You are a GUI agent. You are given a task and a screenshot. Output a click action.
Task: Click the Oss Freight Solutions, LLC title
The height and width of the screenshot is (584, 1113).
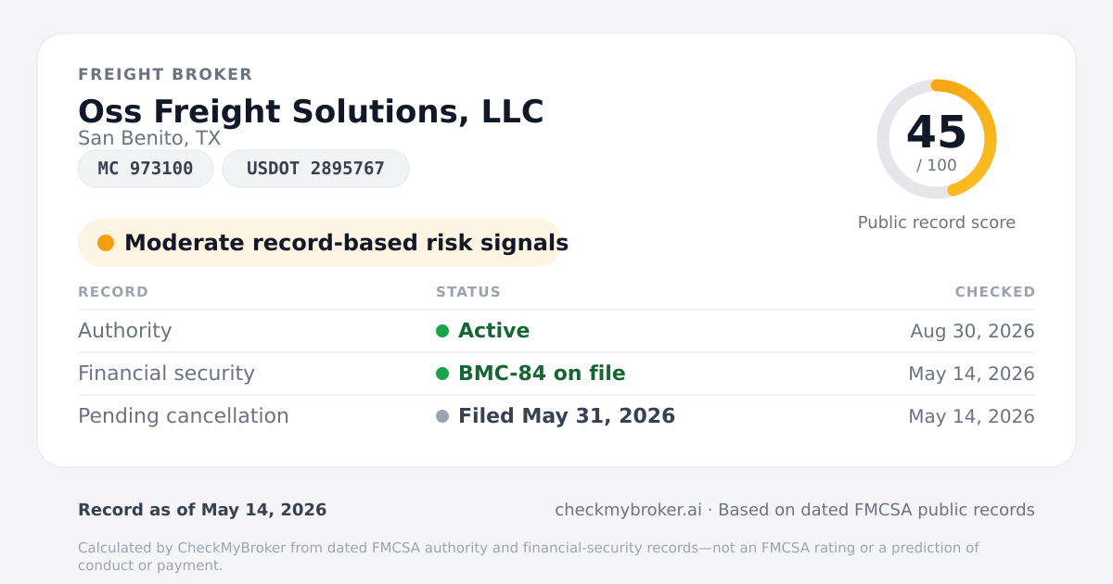tap(311, 111)
